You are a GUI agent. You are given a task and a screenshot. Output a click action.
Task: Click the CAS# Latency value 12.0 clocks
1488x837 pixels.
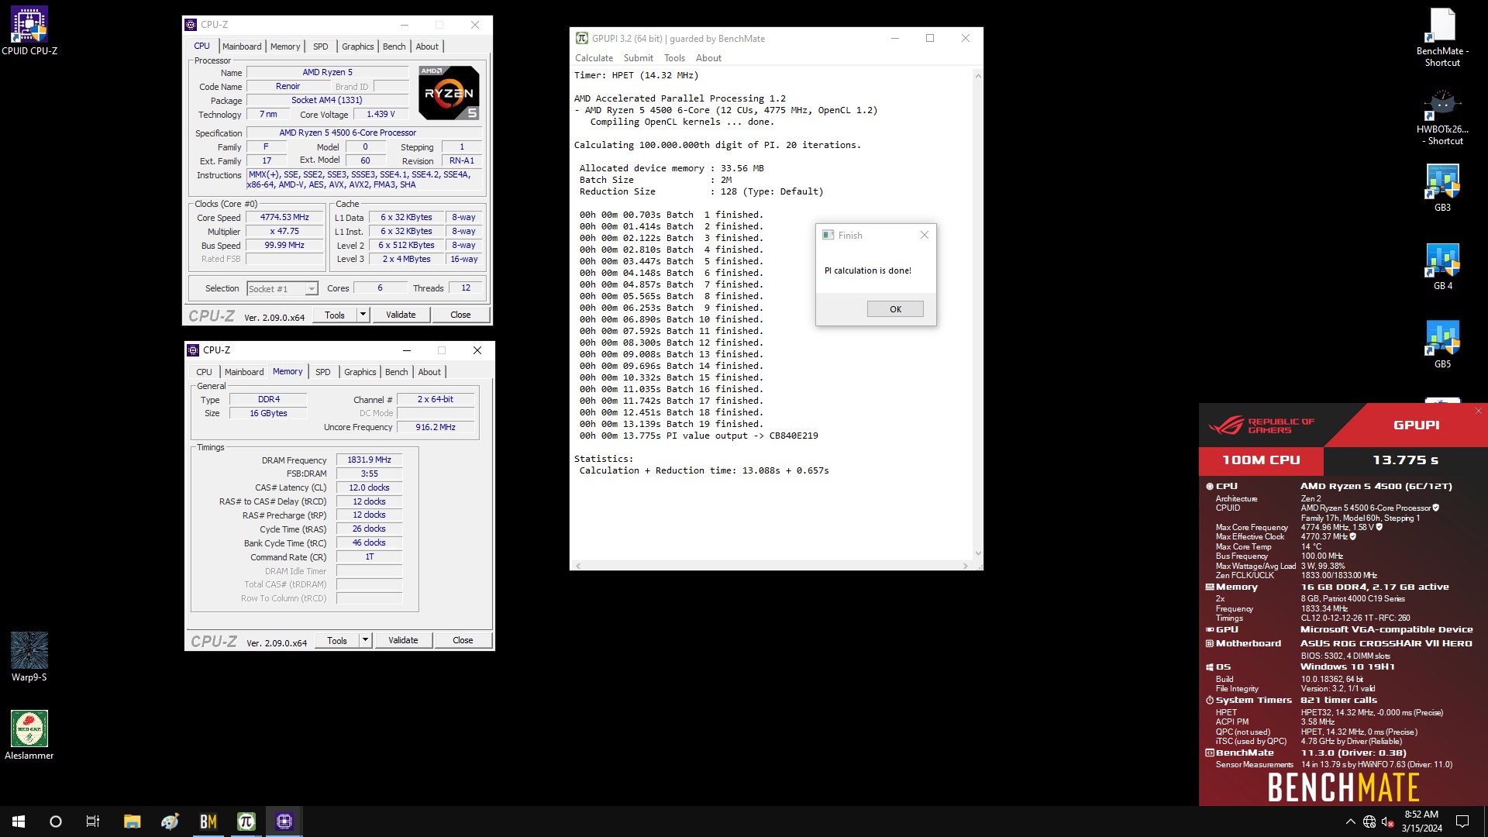370,487
